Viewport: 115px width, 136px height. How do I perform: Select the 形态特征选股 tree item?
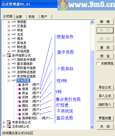coord(26,76)
